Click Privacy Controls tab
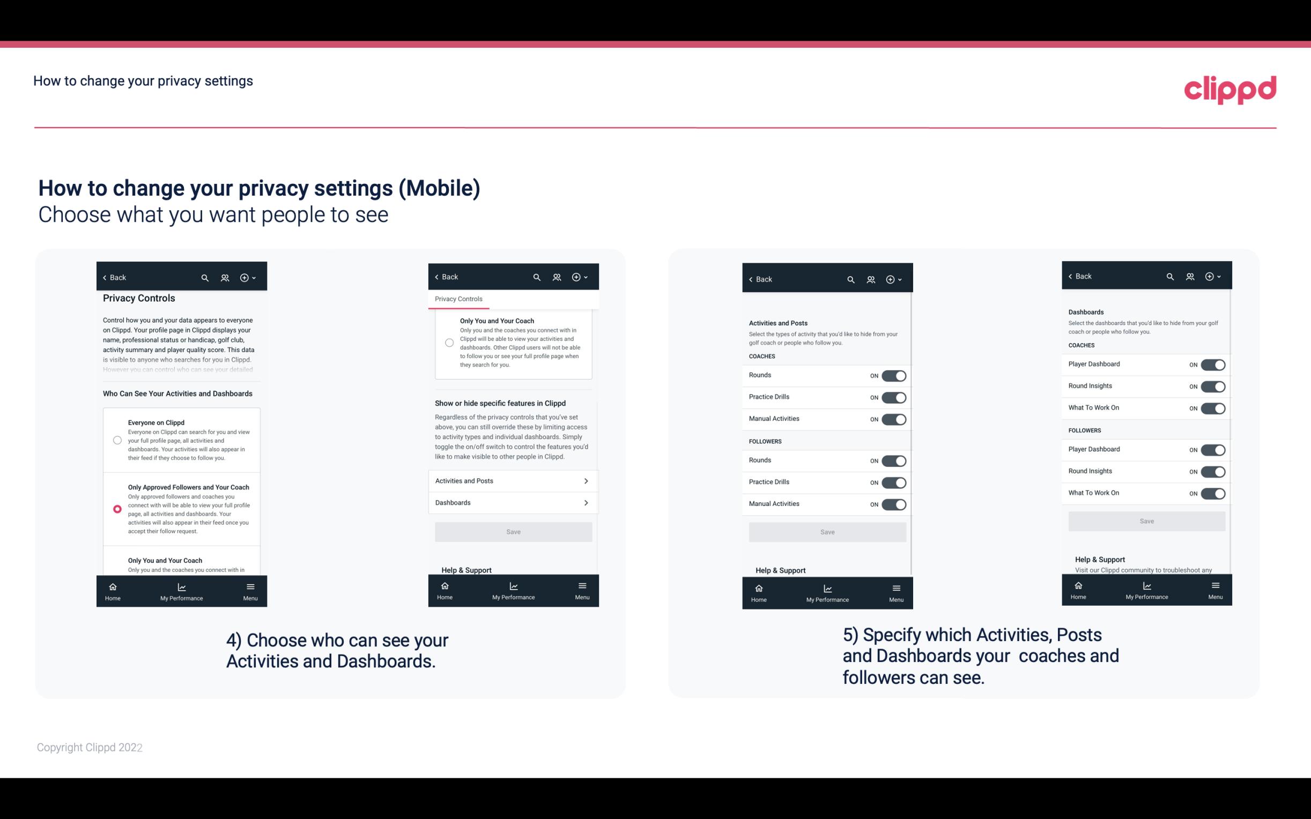The image size is (1311, 819). pos(458,299)
